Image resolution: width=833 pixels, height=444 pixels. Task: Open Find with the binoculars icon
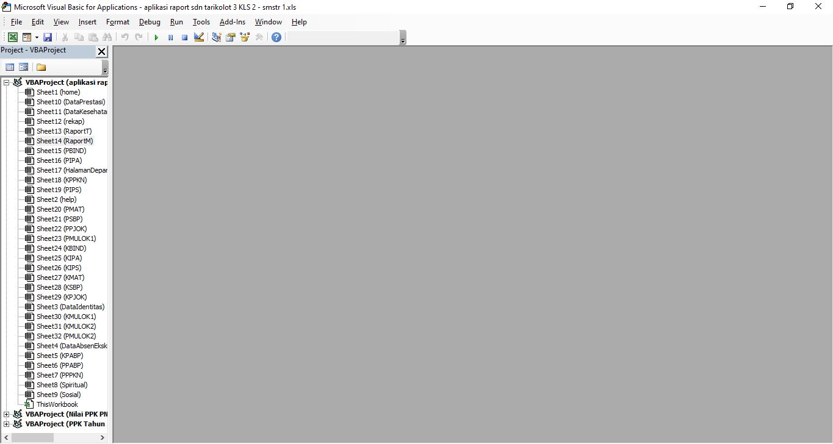[107, 37]
